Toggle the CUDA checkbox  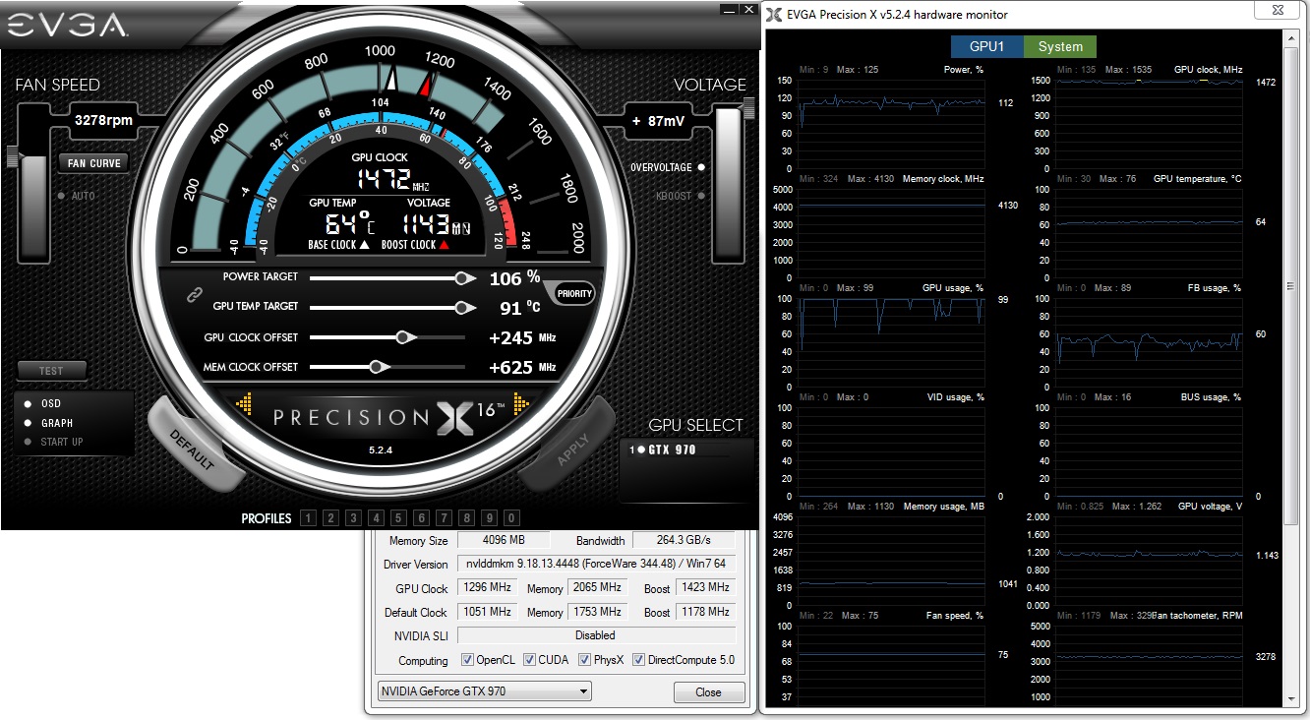530,660
